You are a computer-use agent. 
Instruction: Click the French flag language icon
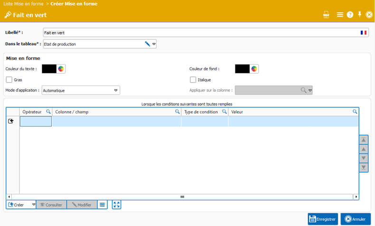point(364,32)
